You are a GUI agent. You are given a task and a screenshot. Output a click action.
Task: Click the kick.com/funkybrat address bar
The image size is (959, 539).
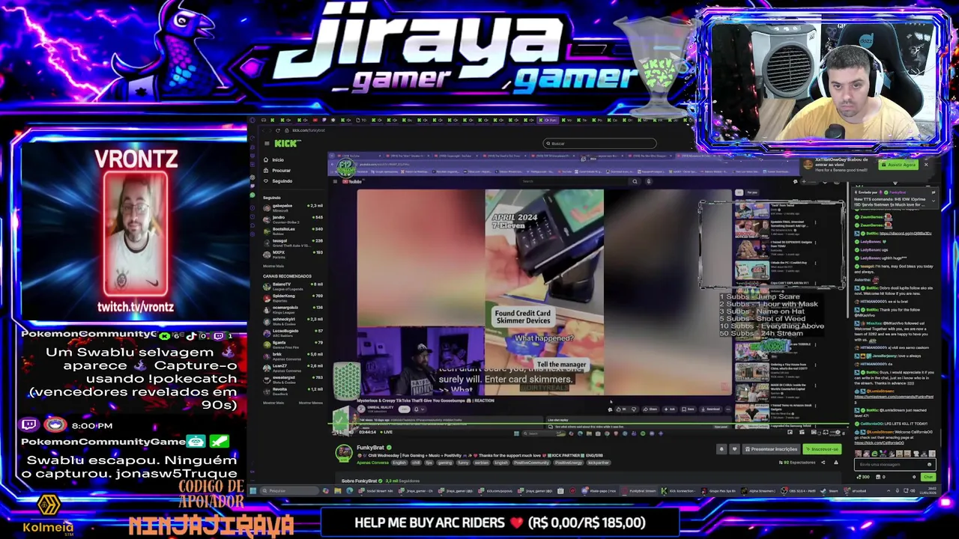[309, 130]
